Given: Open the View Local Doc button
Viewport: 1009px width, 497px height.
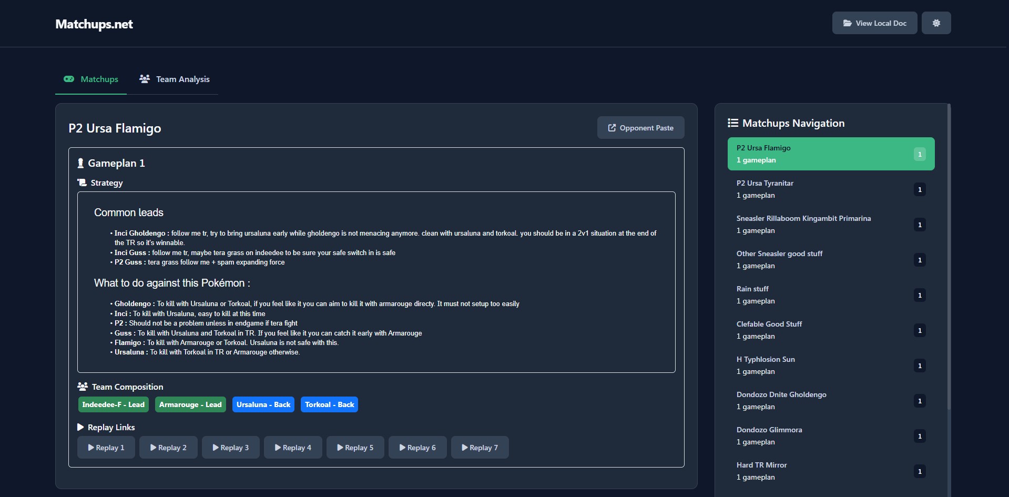Looking at the screenshot, I should 874,23.
